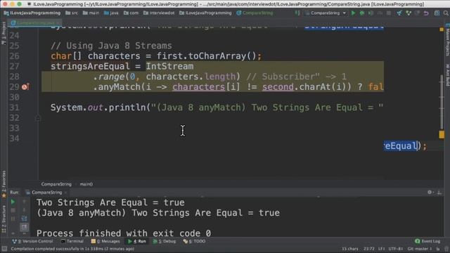Open the Terminal tool window
Viewport: 450px width, 253px height.
[72, 242]
